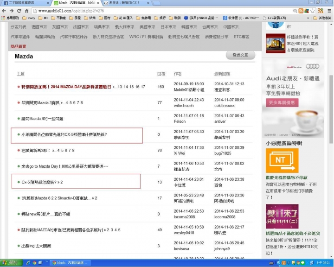Open the 收件匣 Gmail bookmark
Screen dimensions: 334x267
pyautogui.click(x=241, y=18)
